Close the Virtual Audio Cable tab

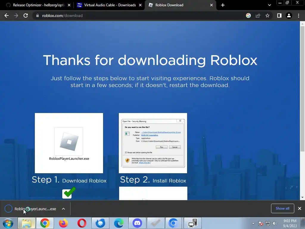[140, 5]
